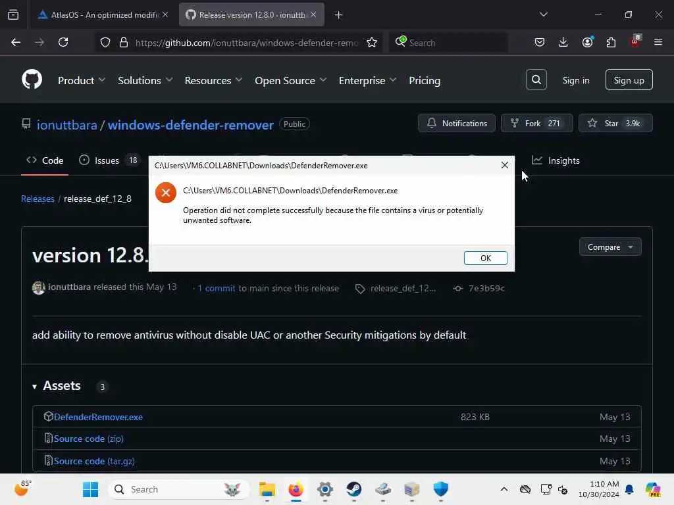674x505 pixels.
Task: Select the Release version 12.8.0 tab
Action: tap(251, 14)
